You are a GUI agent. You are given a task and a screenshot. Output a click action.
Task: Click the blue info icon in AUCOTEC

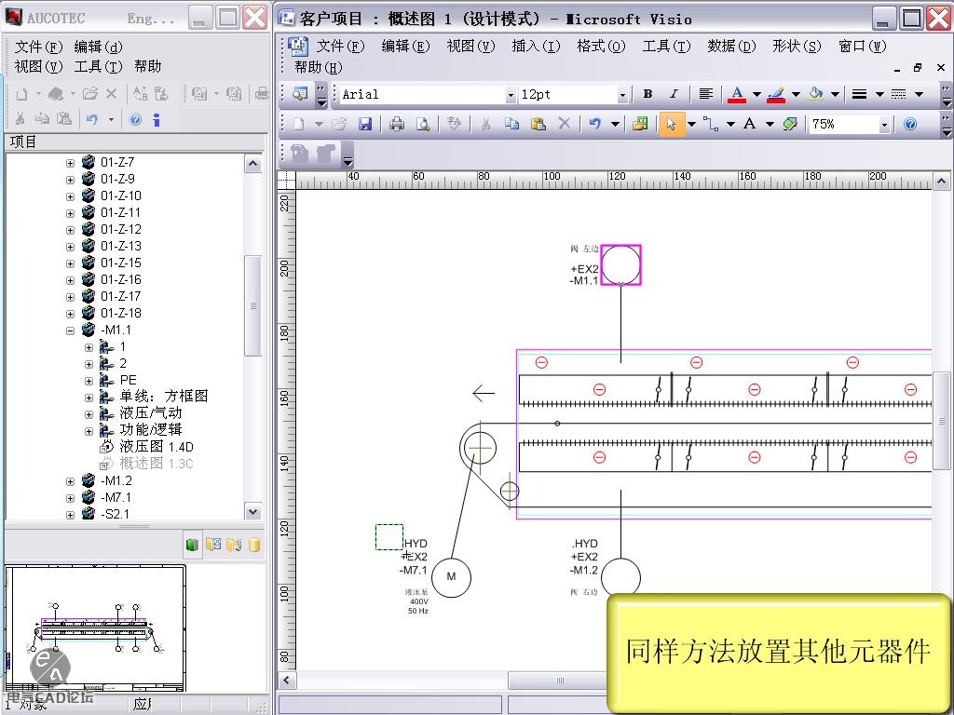tap(157, 118)
